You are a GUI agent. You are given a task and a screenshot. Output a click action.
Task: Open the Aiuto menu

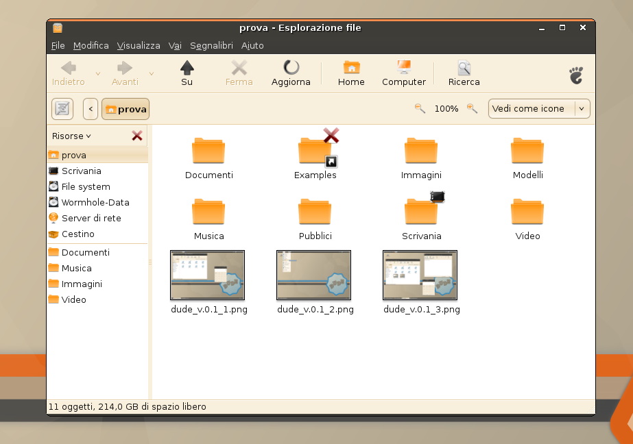pos(252,46)
